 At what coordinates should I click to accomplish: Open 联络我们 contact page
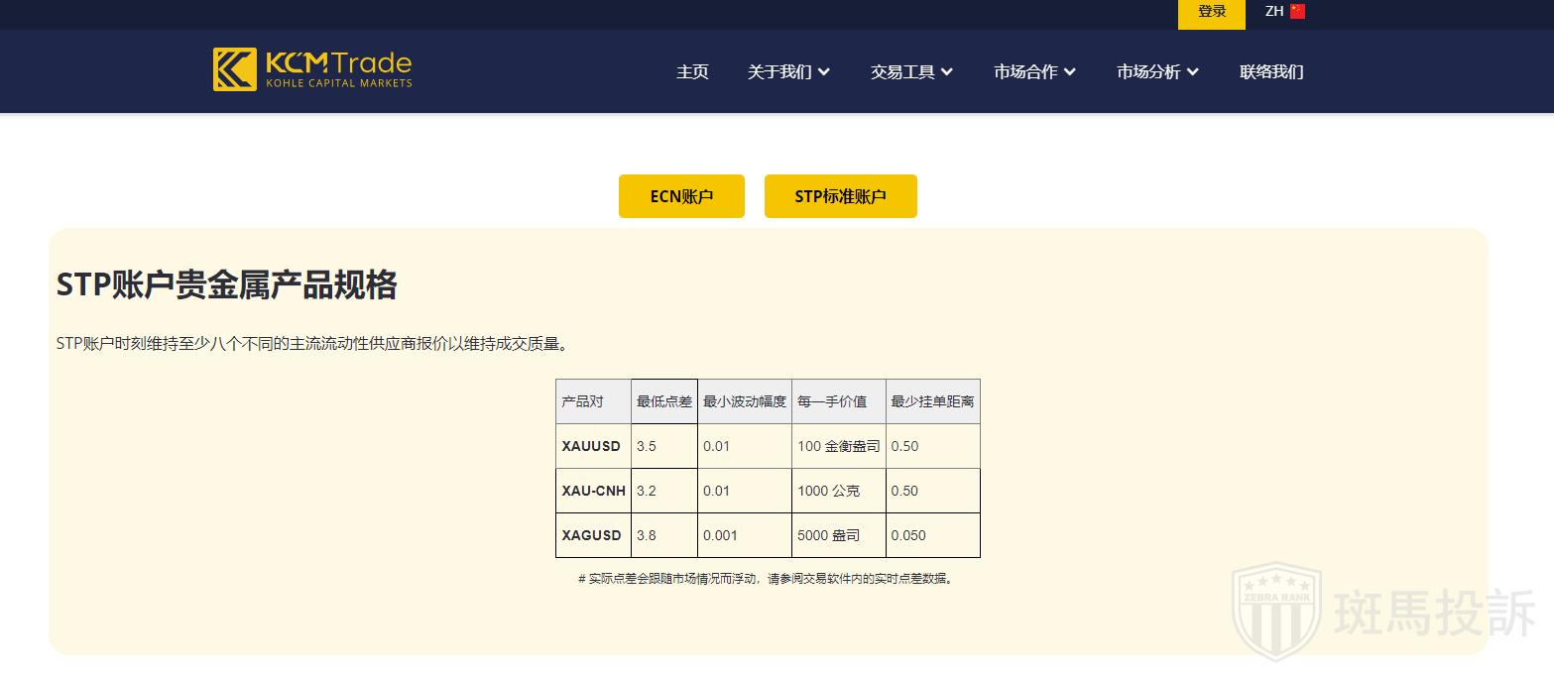tap(1271, 71)
